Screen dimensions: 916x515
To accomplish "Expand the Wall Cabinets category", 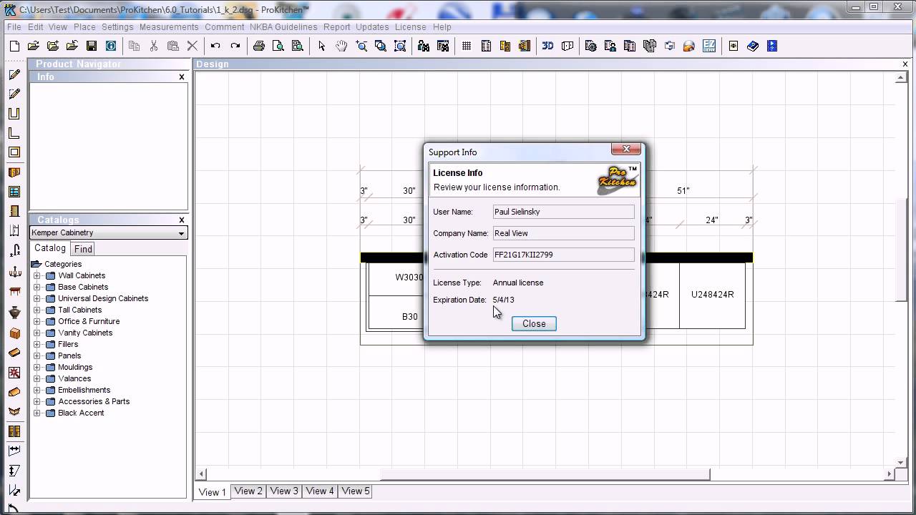I will [37, 275].
